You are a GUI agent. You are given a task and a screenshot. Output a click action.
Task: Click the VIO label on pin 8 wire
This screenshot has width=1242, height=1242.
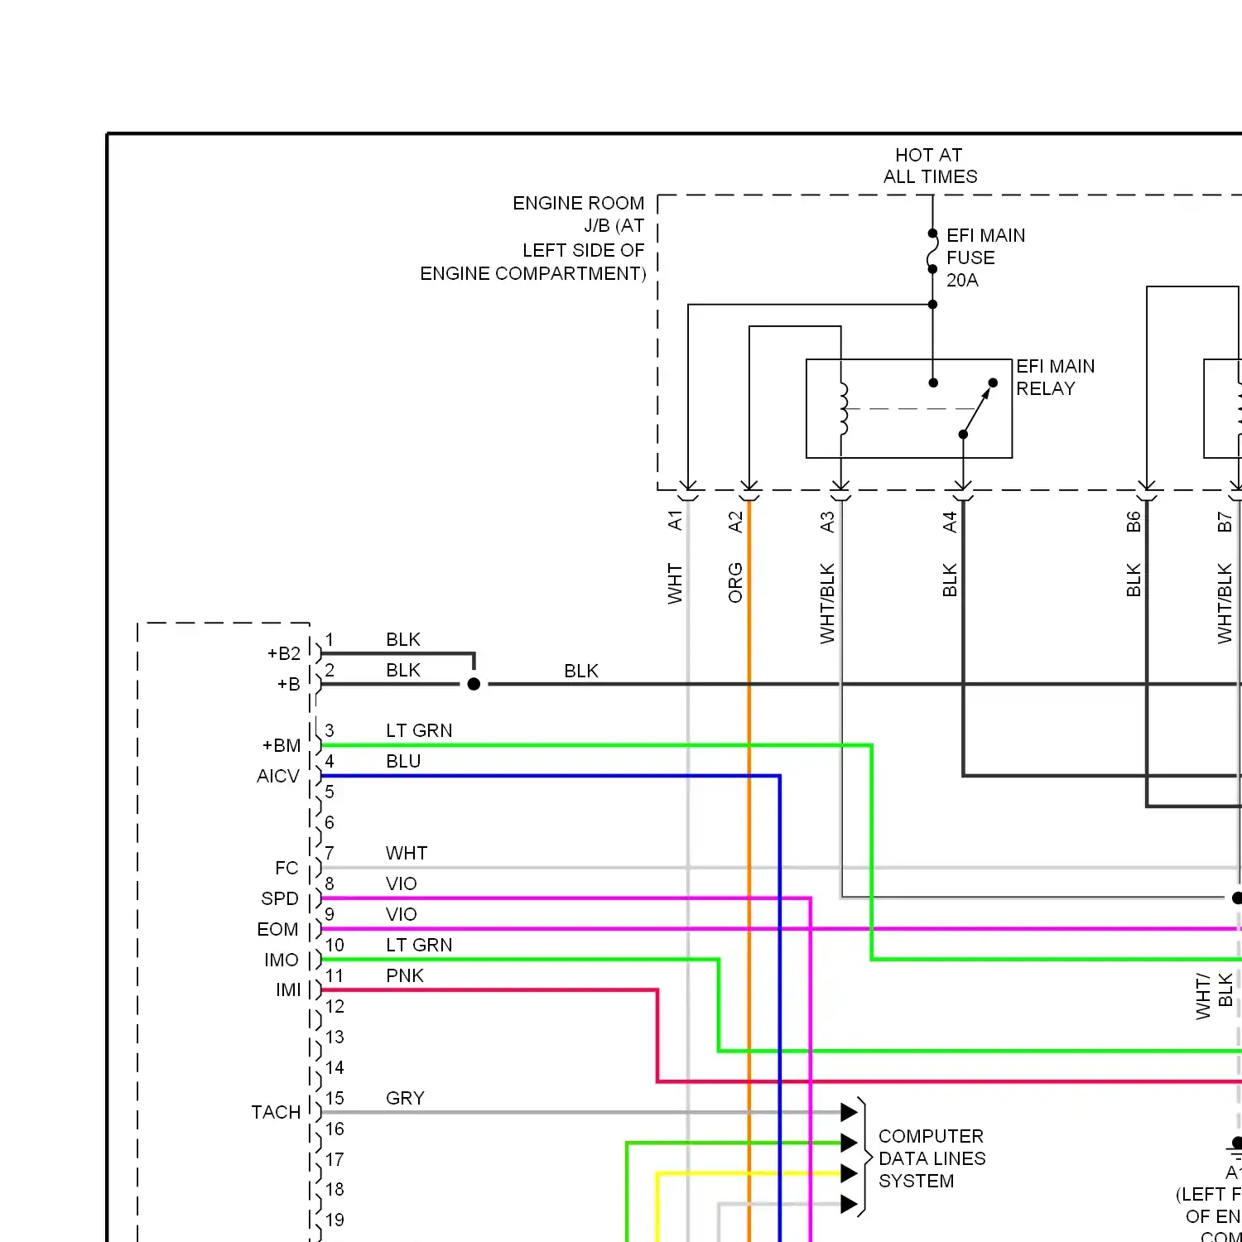click(402, 883)
